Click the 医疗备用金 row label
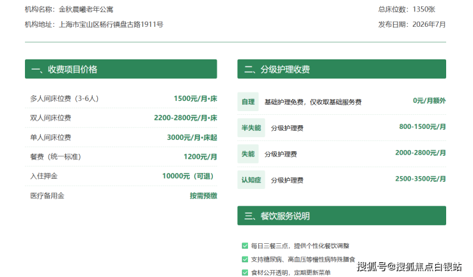Image resolution: width=473 pixels, height=277 pixels. [x=47, y=196]
